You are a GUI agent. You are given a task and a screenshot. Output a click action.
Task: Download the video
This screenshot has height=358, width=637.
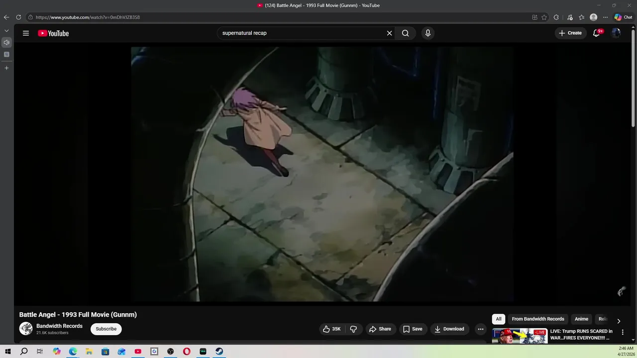pyautogui.click(x=449, y=329)
